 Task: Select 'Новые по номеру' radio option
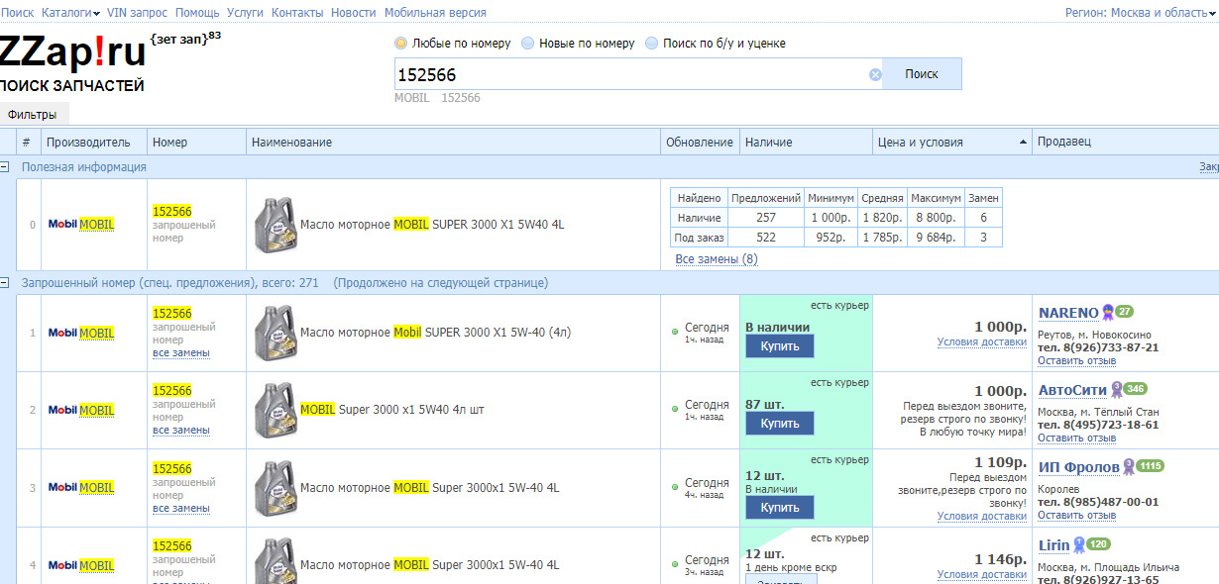pos(528,44)
